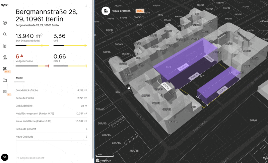The height and width of the screenshot is (163, 268).
Task: Click the Vollgeschosse slider bar
Action: 32,66
